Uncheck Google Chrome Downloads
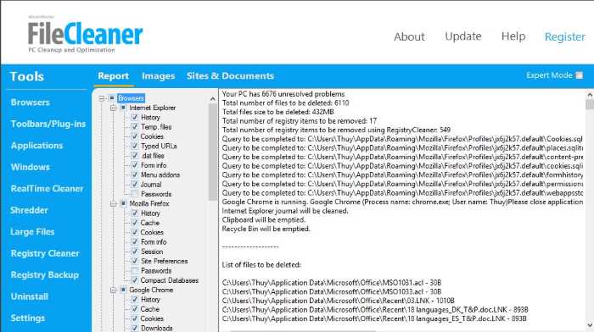Screen dimensions: 594x332 (x=134, y=329)
